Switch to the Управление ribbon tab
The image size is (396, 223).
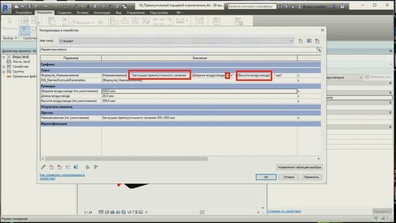click(x=136, y=12)
